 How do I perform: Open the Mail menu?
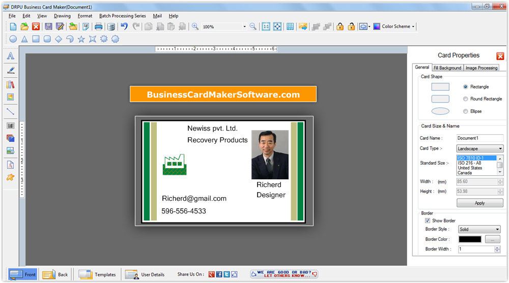(x=157, y=16)
